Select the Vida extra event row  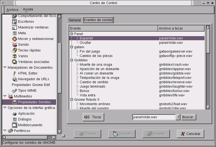point(137,95)
